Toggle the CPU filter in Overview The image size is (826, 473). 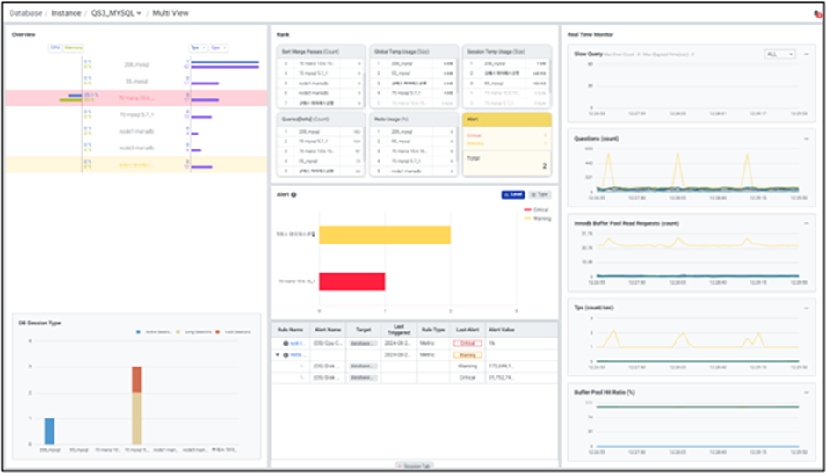tap(54, 47)
